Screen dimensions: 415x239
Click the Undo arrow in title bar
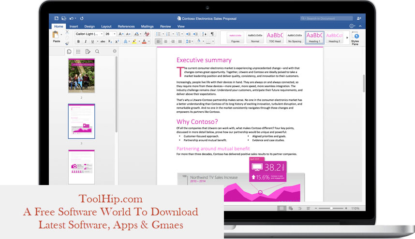(72, 18)
